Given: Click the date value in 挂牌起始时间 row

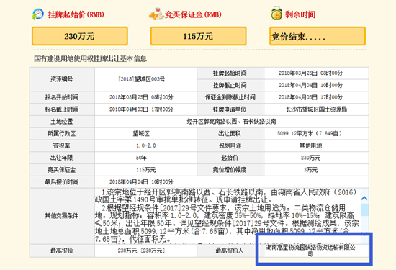Looking at the screenshot, I should (x=310, y=73).
